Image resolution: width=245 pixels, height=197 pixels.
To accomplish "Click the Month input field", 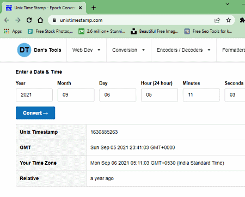I will (76, 95).
